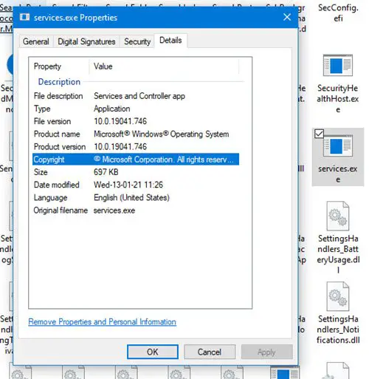
Task: Select the Size row
Action: click(x=136, y=172)
